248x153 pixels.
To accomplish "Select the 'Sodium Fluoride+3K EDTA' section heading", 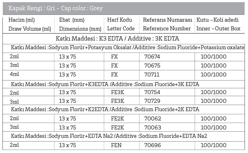I will 105,84.
